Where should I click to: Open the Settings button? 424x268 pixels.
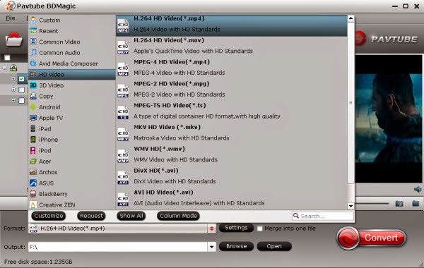[236, 228]
